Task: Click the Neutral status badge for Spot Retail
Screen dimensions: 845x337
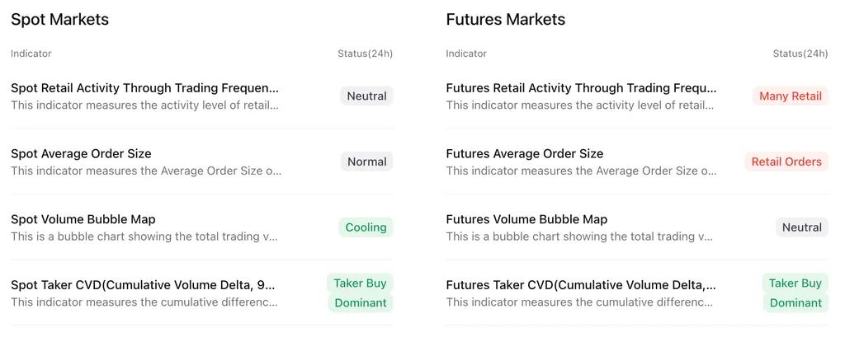Action: pos(366,96)
